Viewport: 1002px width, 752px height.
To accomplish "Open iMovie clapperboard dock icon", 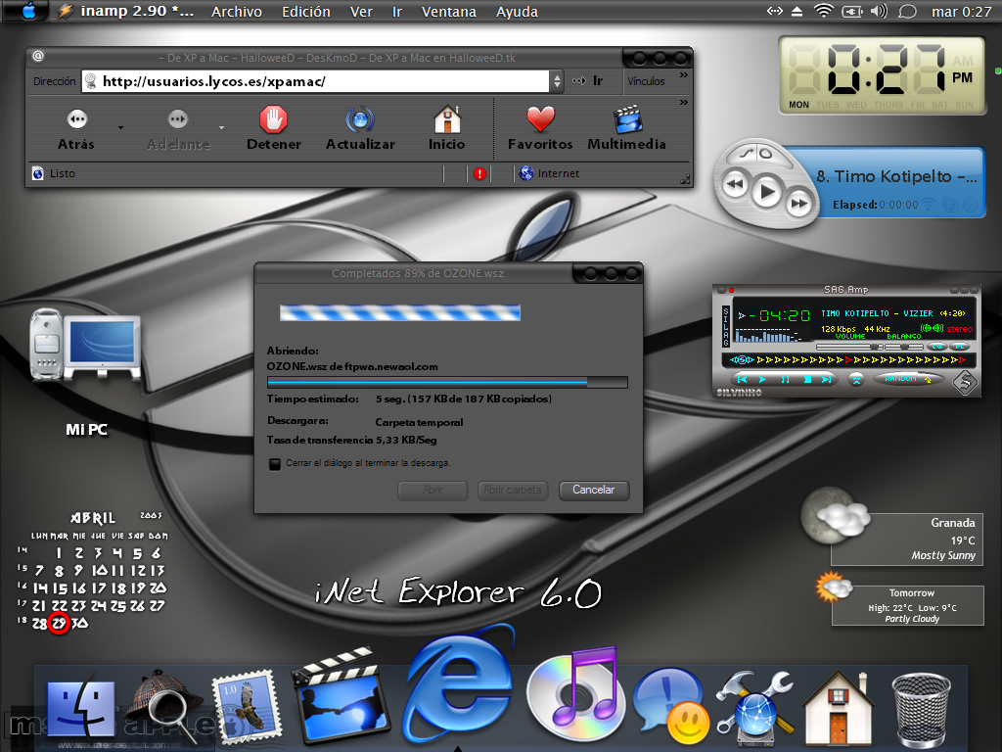I will [x=341, y=696].
